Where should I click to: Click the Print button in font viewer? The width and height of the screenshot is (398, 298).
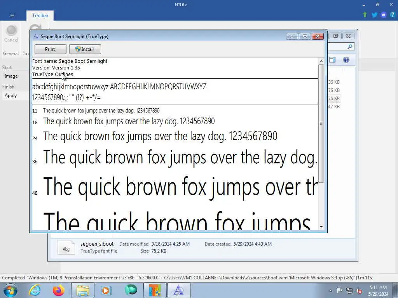point(50,49)
